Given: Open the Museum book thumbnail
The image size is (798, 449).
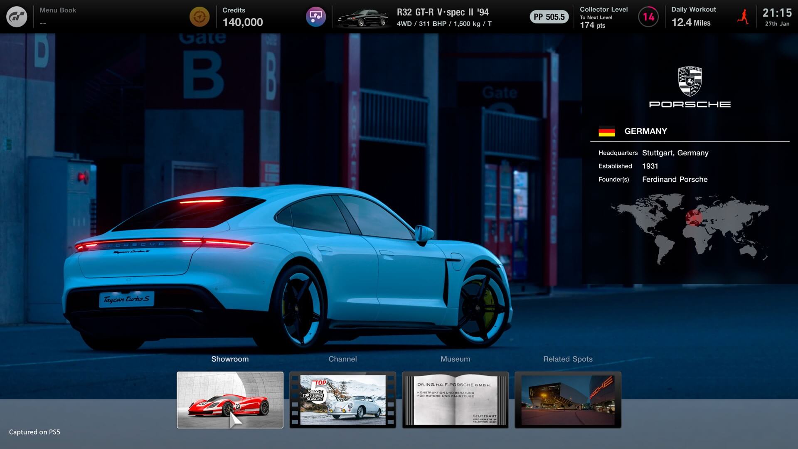Looking at the screenshot, I should pos(455,400).
